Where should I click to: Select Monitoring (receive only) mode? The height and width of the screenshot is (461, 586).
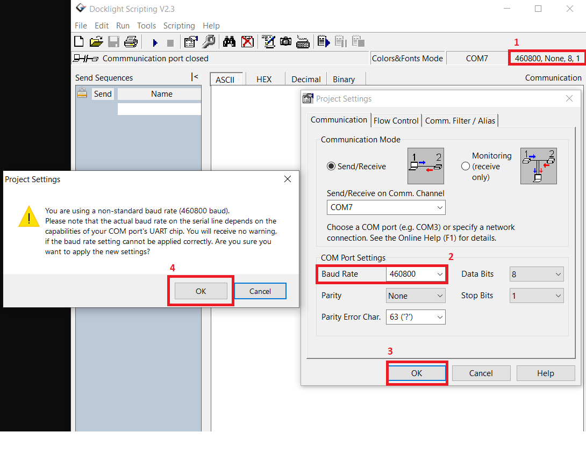[466, 167]
